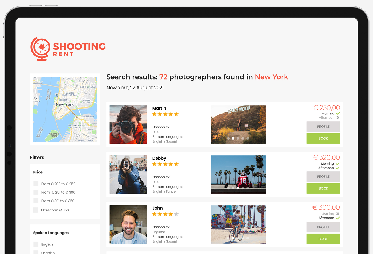Click BOOK button for Martin
Screen dimensions: 373x254
point(323,138)
